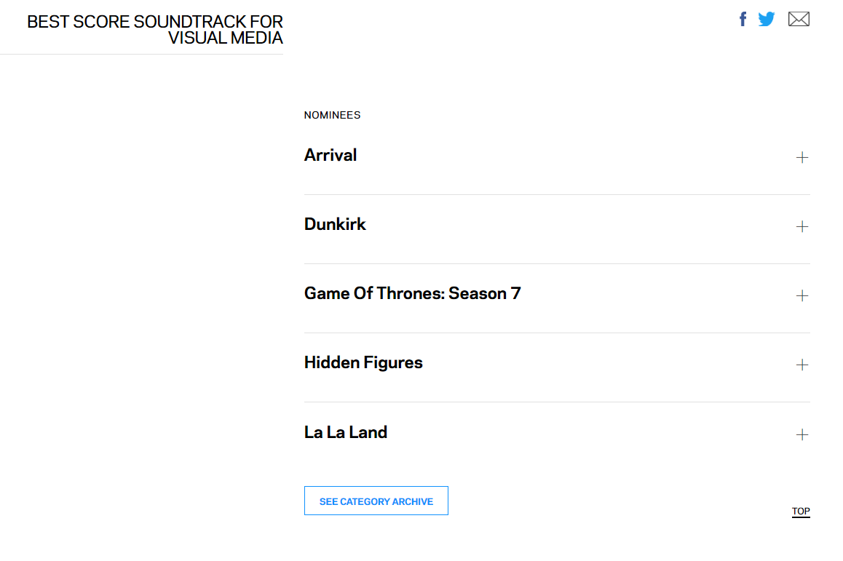This screenshot has height=561, width=843.
Task: Share this category on Twitter
Action: pyautogui.click(x=767, y=20)
